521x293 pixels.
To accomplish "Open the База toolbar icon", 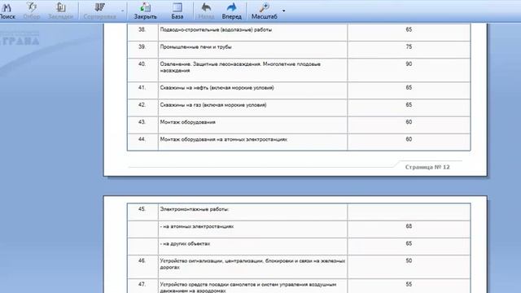I will pyautogui.click(x=177, y=11).
